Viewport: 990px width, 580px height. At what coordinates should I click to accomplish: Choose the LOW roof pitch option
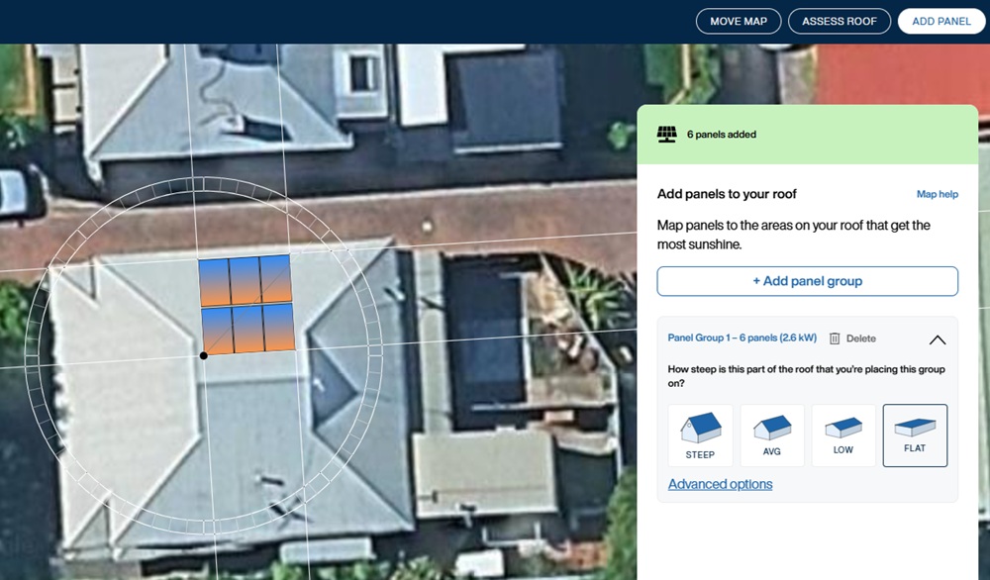(x=843, y=435)
